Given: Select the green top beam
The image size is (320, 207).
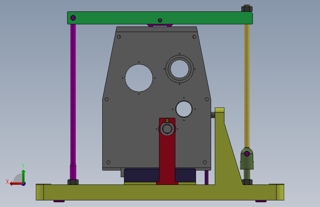Looking at the screenshot, I should pyautogui.click(x=160, y=18).
